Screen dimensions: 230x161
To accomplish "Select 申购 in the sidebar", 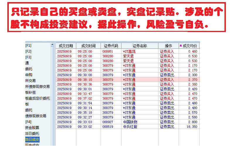I will (x=29, y=75).
